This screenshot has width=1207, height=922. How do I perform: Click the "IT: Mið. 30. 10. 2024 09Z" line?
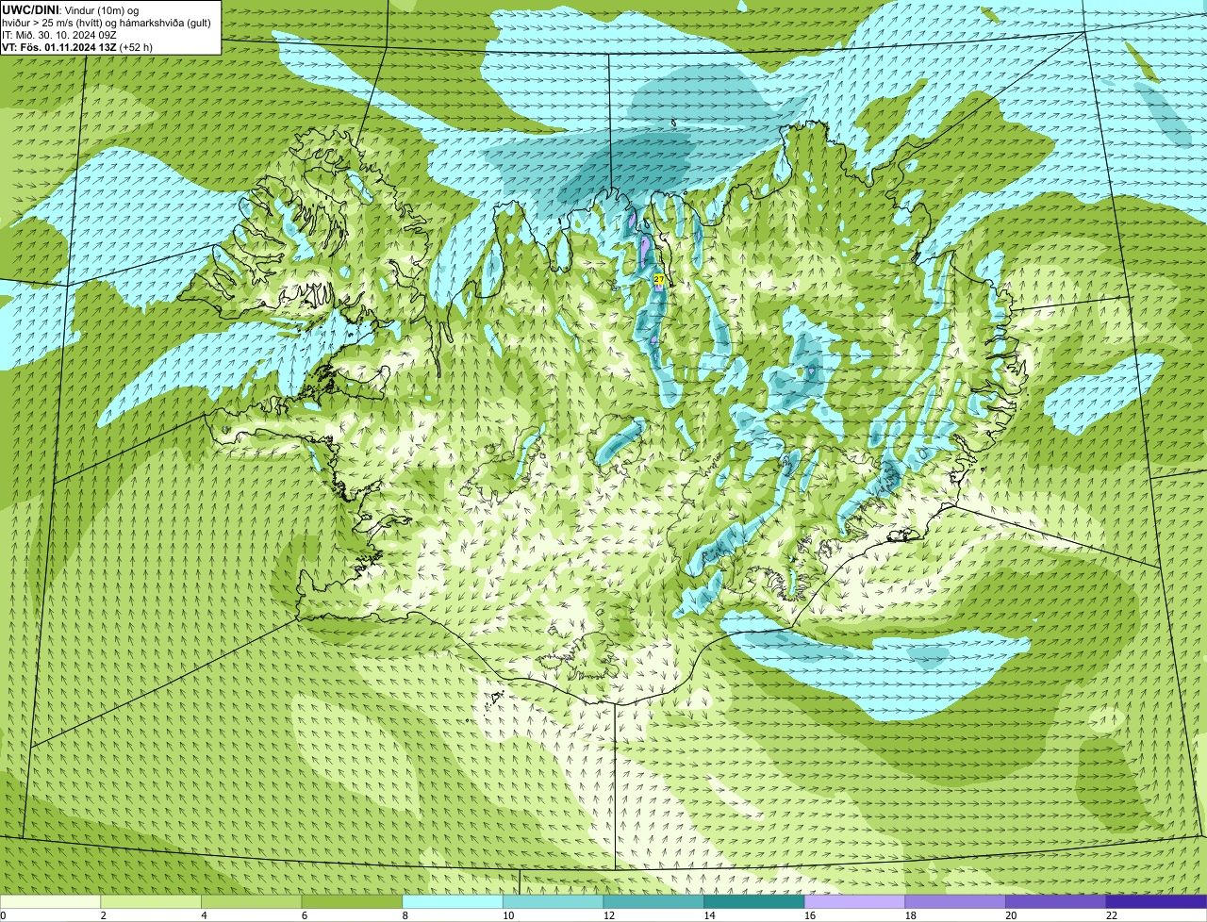pos(59,34)
